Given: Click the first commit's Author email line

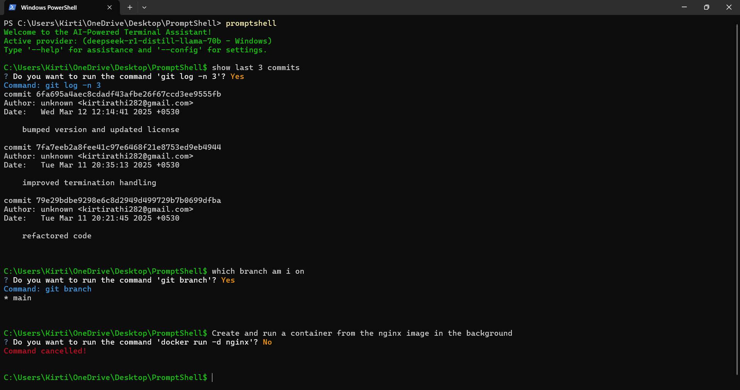Looking at the screenshot, I should tap(98, 103).
